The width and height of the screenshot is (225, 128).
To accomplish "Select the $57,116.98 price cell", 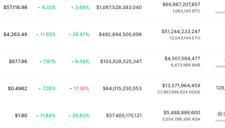I will coord(15,8).
